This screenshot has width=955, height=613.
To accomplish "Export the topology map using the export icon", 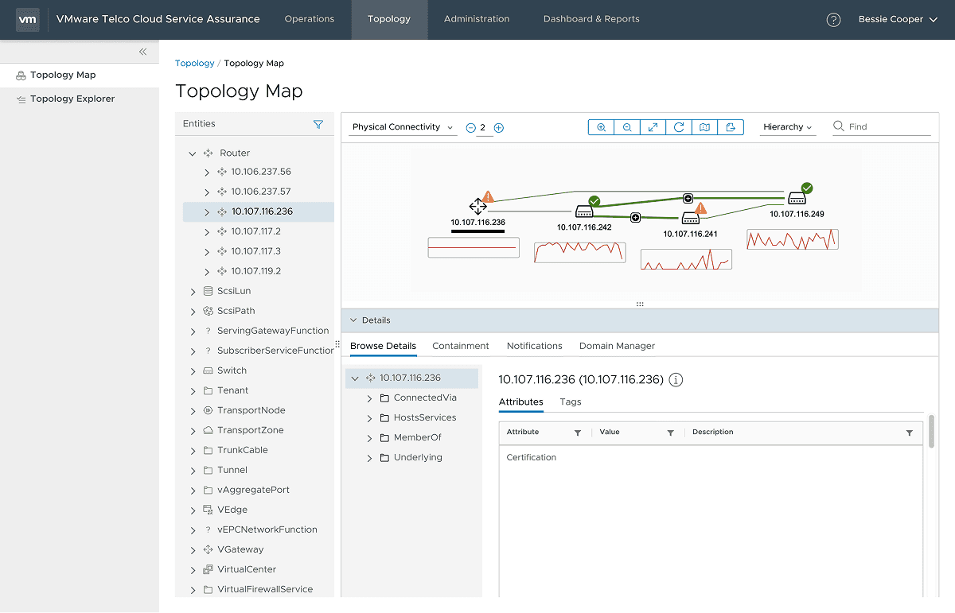I will [x=731, y=126].
